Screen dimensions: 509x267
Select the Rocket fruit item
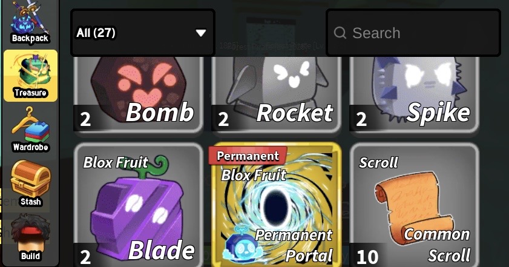(276, 94)
